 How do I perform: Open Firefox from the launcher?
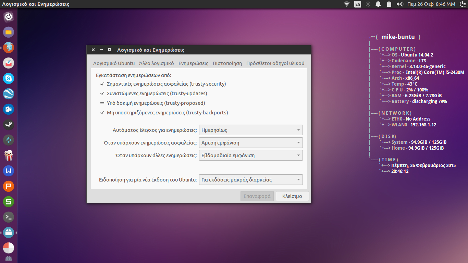click(x=9, y=47)
